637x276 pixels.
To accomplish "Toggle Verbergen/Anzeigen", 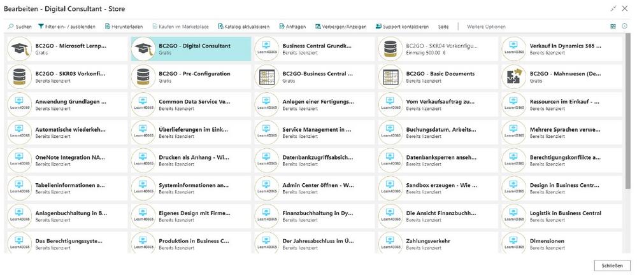I will click(x=341, y=27).
